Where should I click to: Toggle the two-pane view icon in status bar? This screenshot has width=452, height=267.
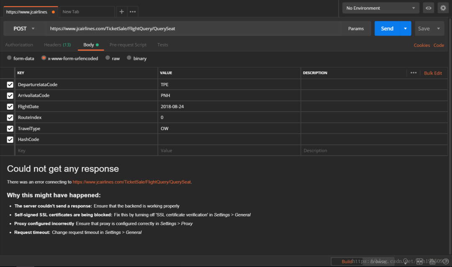[419, 261]
